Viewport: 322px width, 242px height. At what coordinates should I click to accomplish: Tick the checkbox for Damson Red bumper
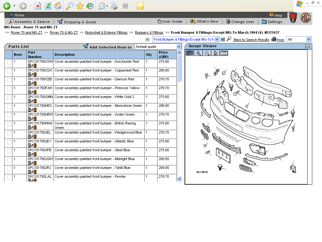click(9, 80)
